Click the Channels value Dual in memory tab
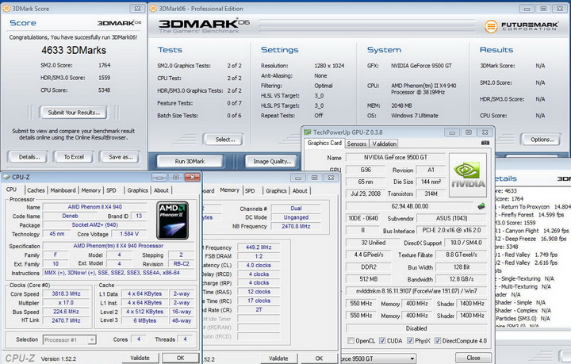 (296, 209)
